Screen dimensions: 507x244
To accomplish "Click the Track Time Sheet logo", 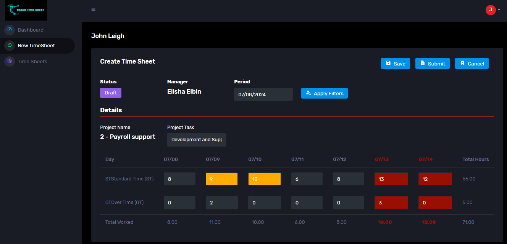I will [26, 10].
